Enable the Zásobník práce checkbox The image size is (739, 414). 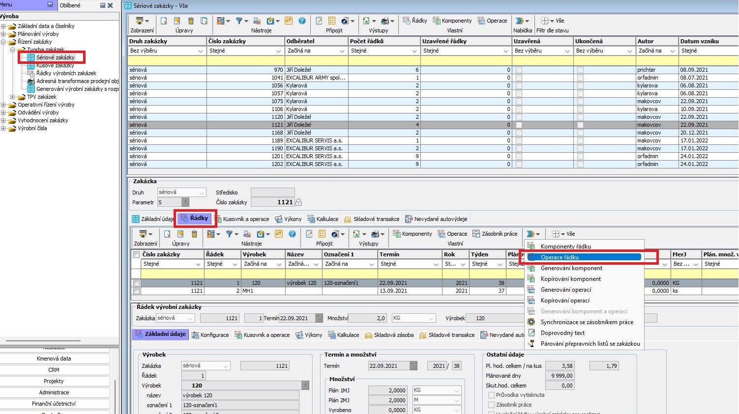point(491,405)
